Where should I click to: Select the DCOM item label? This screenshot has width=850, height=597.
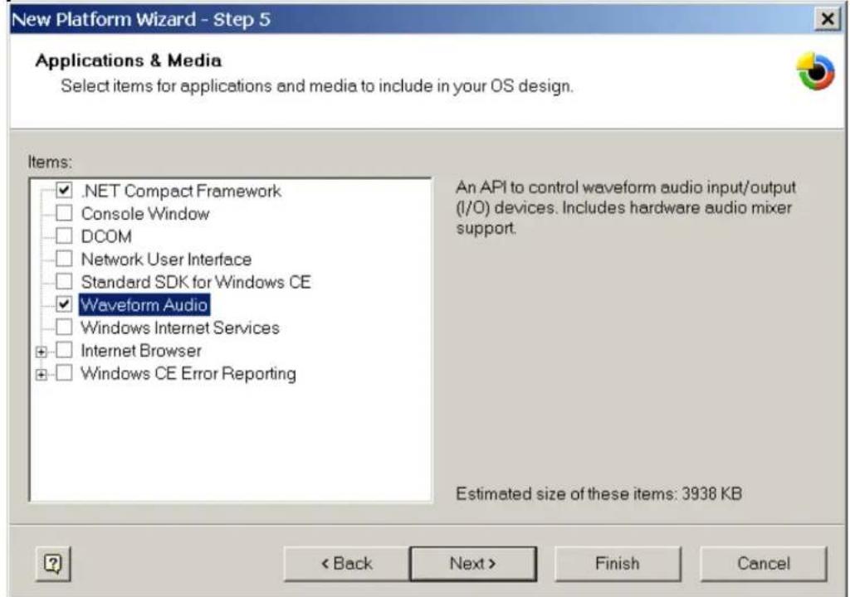click(x=106, y=236)
